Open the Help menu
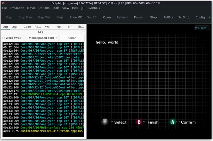The height and width of the screenshot is (141, 213). 75,8
